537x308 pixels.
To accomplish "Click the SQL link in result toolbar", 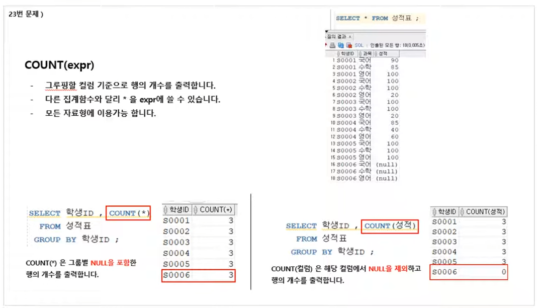I will 359,45.
